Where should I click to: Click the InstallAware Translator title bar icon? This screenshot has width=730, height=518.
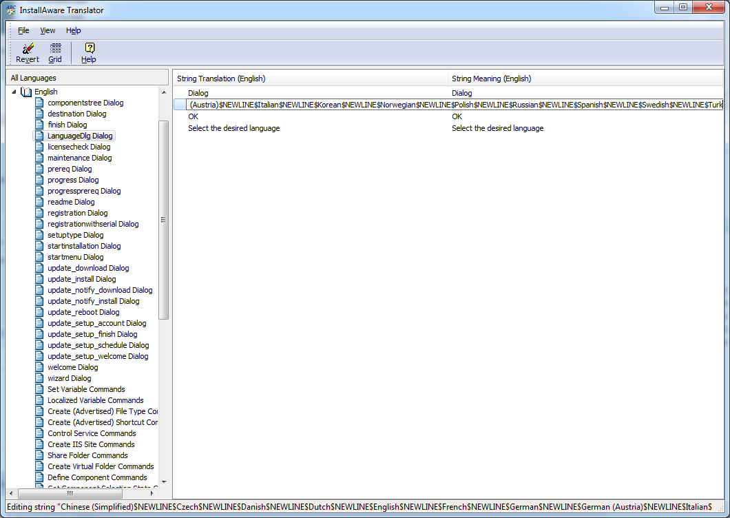tap(11, 10)
